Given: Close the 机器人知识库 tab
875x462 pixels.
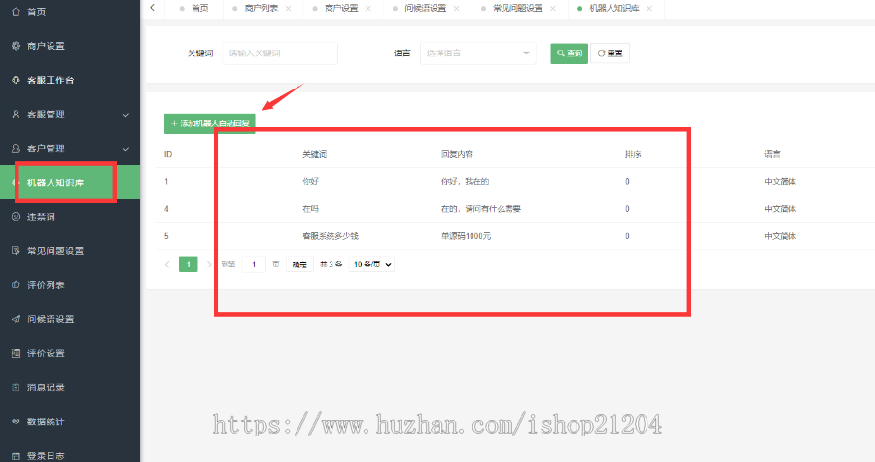Looking at the screenshot, I should 649,9.
